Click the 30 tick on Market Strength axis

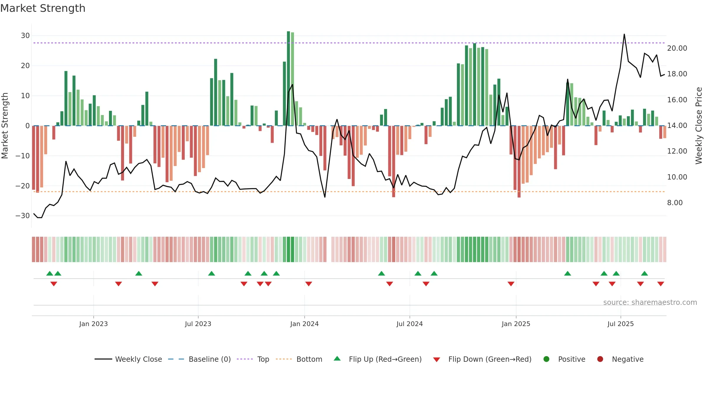(25, 36)
